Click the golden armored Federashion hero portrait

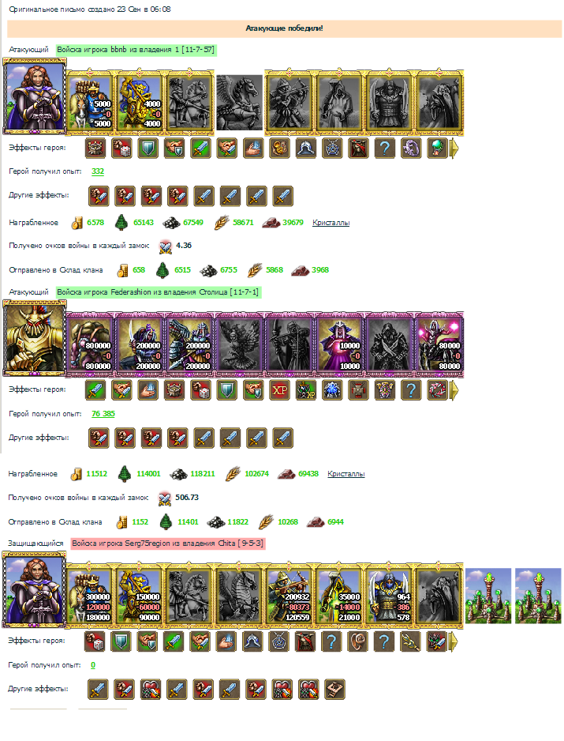click(x=34, y=338)
